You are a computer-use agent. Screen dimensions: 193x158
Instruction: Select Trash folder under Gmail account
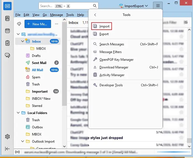(38, 84)
